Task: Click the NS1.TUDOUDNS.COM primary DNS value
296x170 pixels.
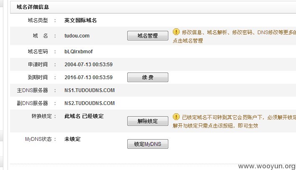Action: [90, 90]
